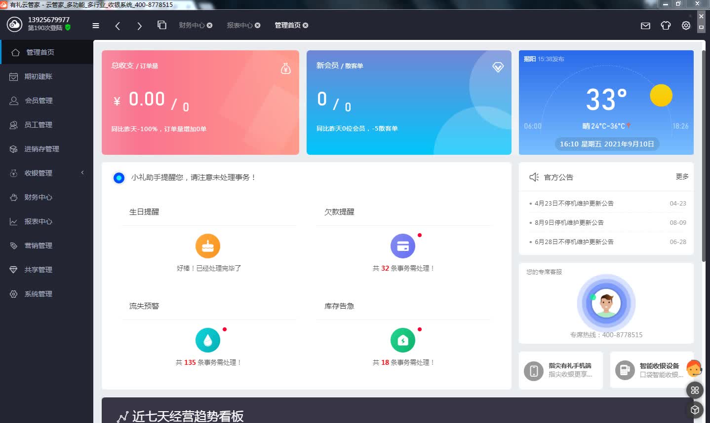Open the customer loss water drop icon

pyautogui.click(x=208, y=340)
